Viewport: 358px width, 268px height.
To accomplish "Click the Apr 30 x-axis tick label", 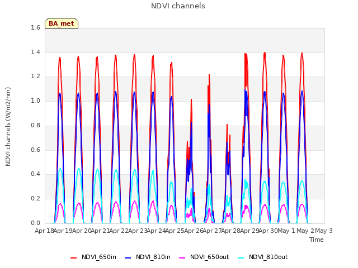I will click(268, 231).
